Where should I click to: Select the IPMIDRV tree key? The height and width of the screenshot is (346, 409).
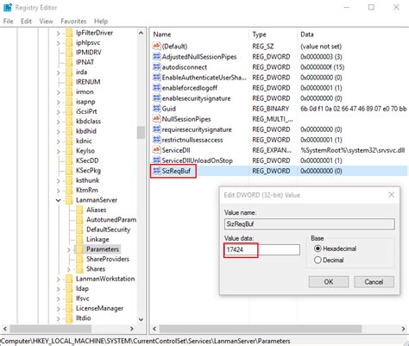(89, 53)
